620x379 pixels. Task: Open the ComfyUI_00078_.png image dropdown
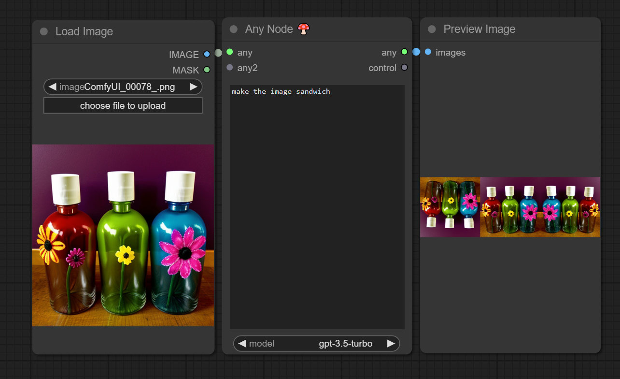point(123,87)
